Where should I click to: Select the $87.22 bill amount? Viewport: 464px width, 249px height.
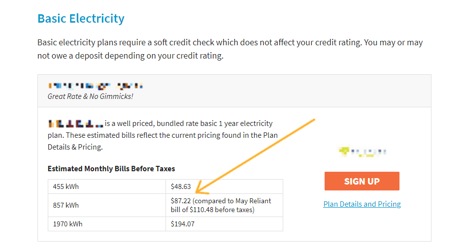181,201
